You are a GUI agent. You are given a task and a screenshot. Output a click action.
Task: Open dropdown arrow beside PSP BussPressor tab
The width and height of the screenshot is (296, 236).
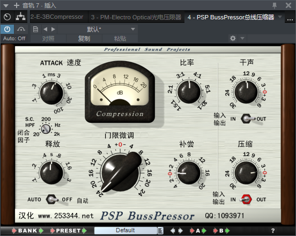click(280, 17)
